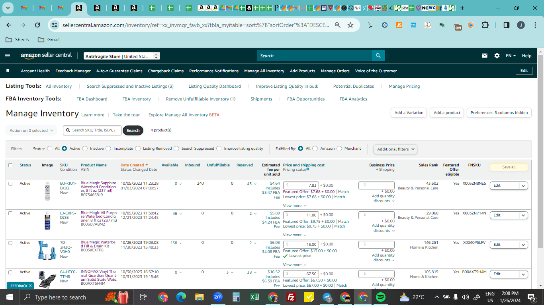The image size is (544, 305).
Task: Open the tab search chevron button
Action: (x=8, y=8)
